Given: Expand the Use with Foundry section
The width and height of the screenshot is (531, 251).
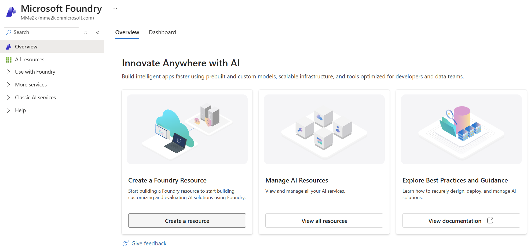Looking at the screenshot, I should [9, 72].
